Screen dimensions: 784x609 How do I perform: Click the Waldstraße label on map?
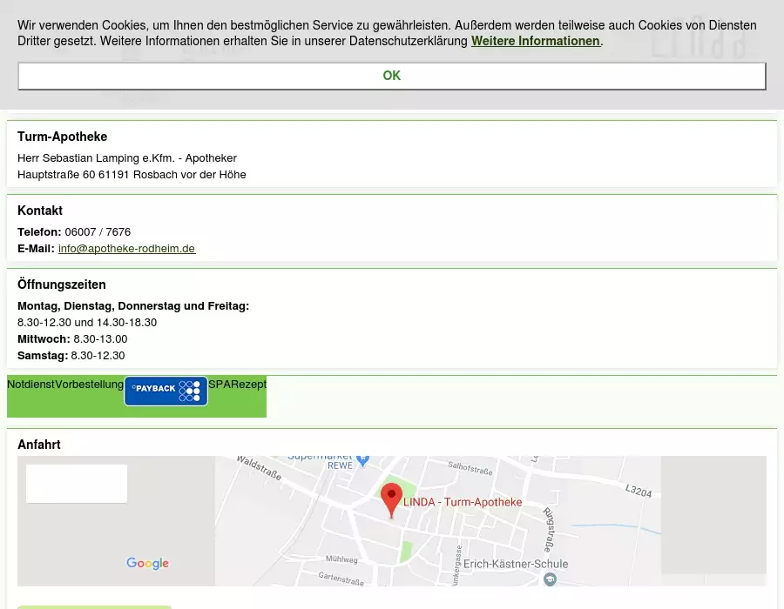point(259,469)
